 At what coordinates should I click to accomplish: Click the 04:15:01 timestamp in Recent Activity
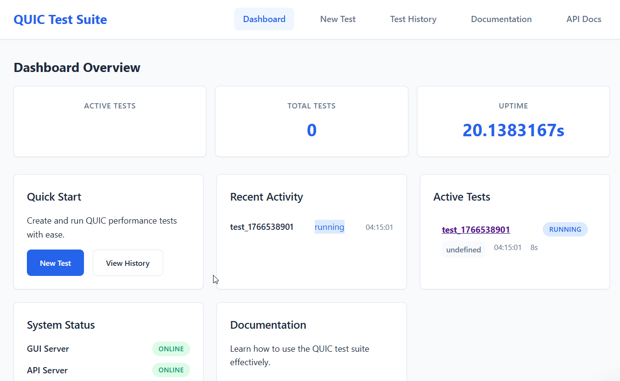click(x=379, y=227)
